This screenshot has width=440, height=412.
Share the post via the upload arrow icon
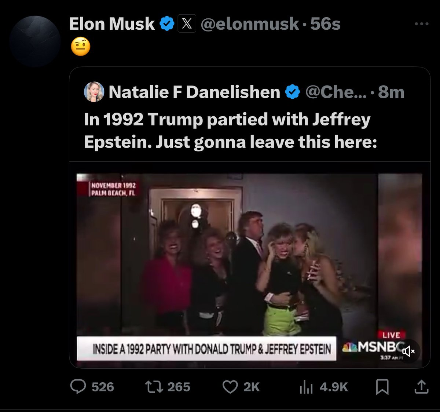coord(421,387)
